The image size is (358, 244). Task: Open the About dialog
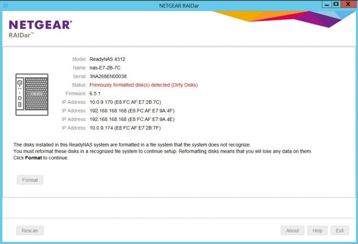[293, 231]
